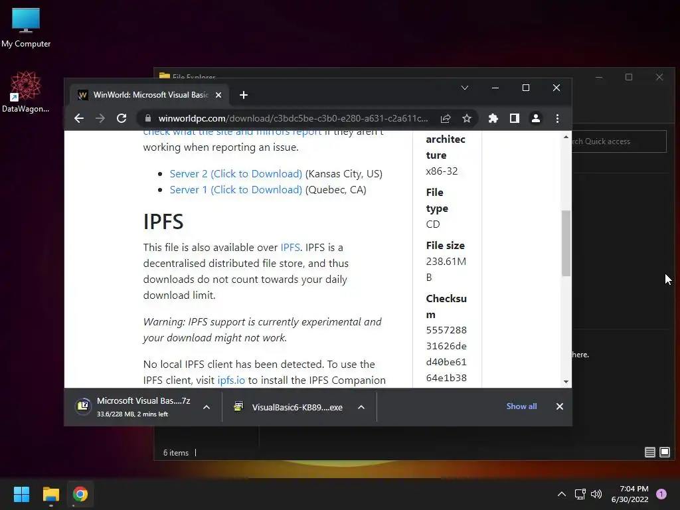Close the File Explorer window
The image size is (680, 510).
pos(659,77)
